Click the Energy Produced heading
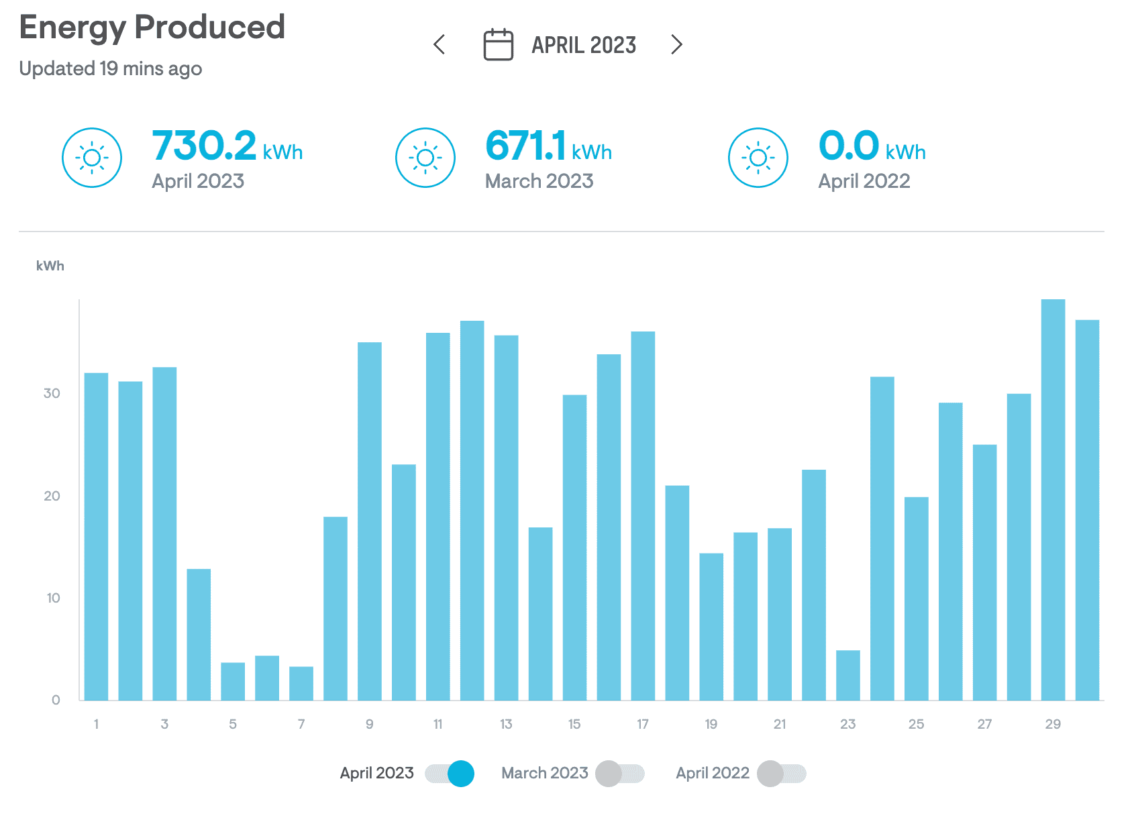This screenshot has width=1134, height=820. 152,28
